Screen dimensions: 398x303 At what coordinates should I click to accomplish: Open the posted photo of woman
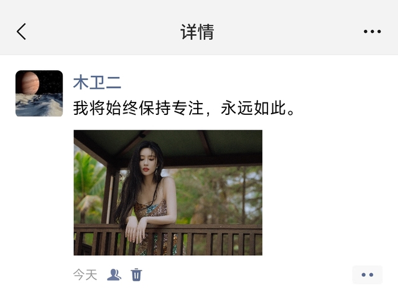(168, 192)
